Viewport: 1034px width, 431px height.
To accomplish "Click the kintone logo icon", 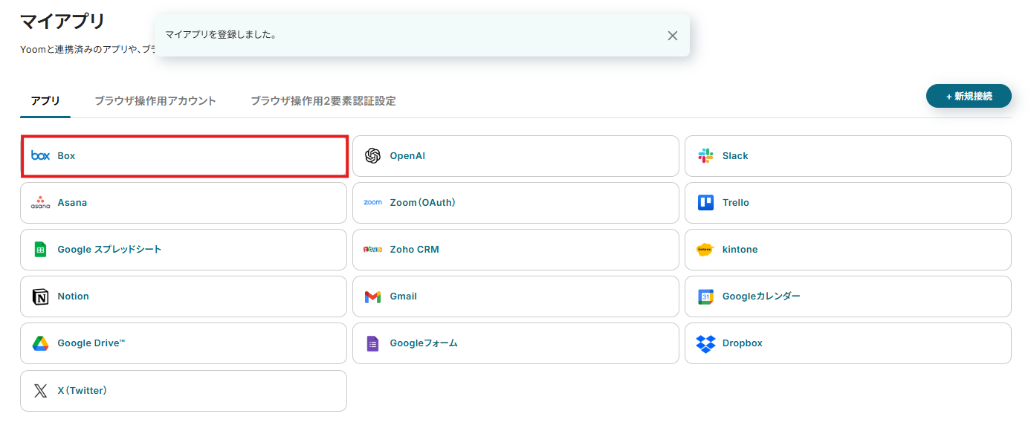I will tap(705, 250).
